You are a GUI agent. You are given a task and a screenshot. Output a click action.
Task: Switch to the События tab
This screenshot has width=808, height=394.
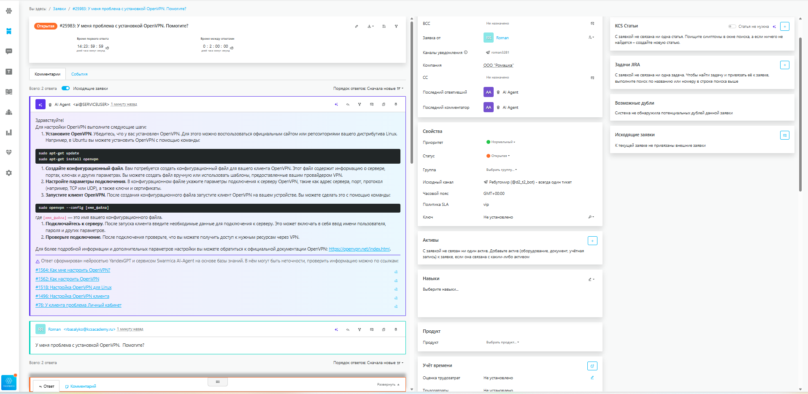[x=79, y=74]
